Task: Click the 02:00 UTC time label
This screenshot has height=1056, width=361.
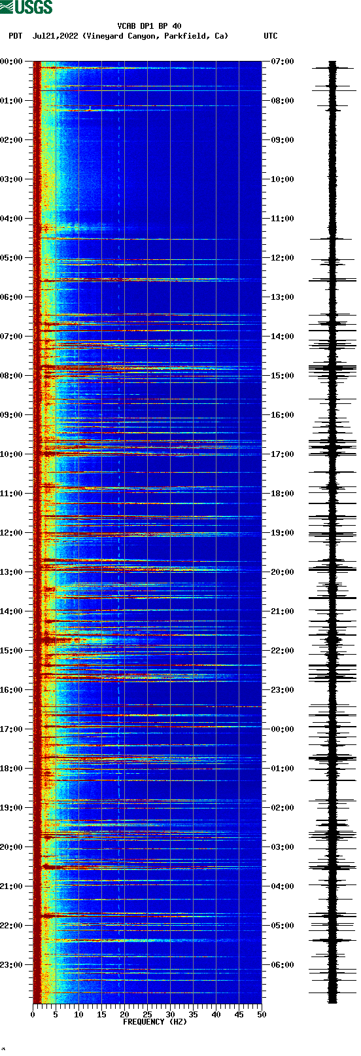Action: click(283, 808)
